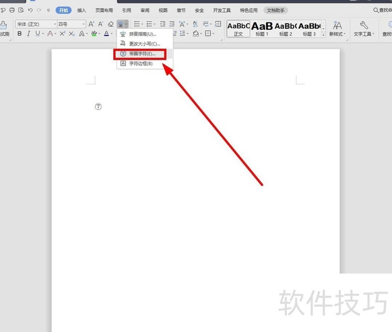
Task: Toggle Bold formatting
Action: (20, 33)
